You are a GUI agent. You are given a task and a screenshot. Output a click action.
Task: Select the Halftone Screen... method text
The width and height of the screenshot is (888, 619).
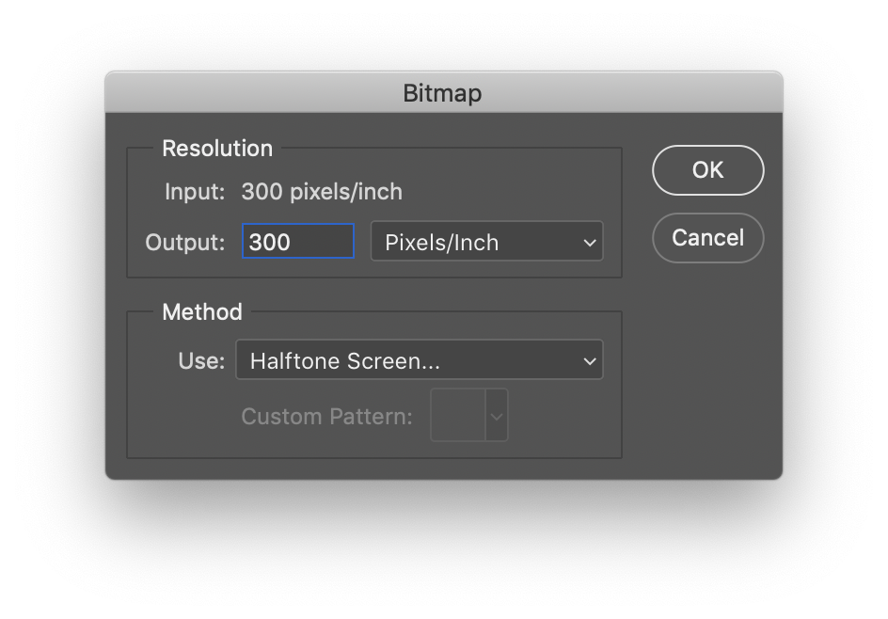click(x=345, y=361)
